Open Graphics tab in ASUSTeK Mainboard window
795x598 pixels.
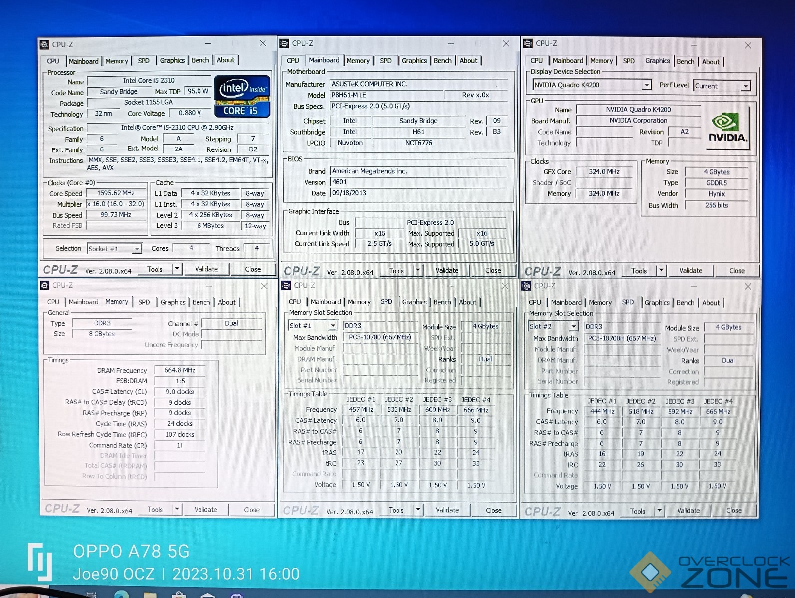414,61
